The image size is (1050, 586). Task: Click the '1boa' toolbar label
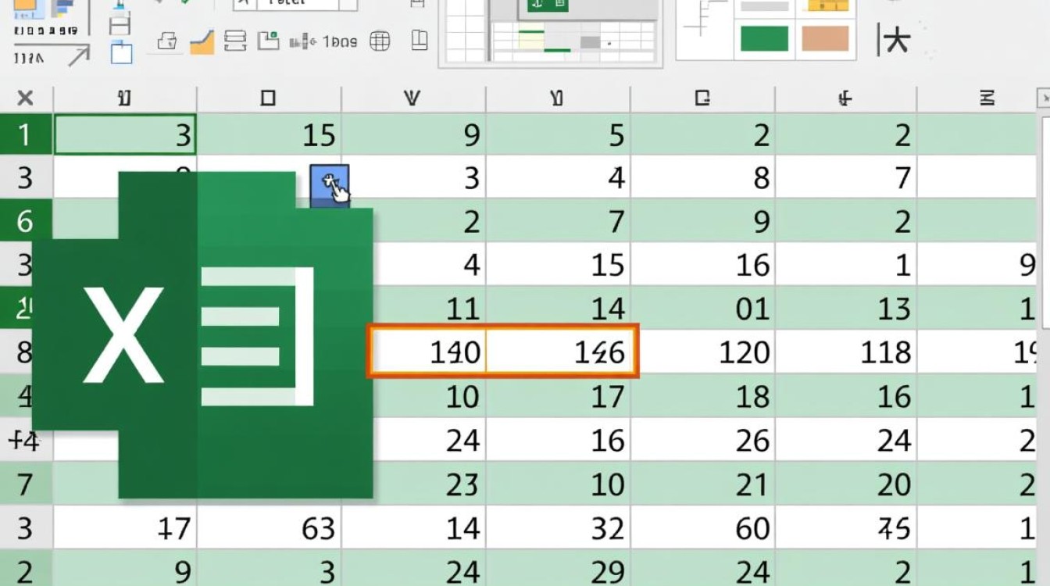pos(339,41)
